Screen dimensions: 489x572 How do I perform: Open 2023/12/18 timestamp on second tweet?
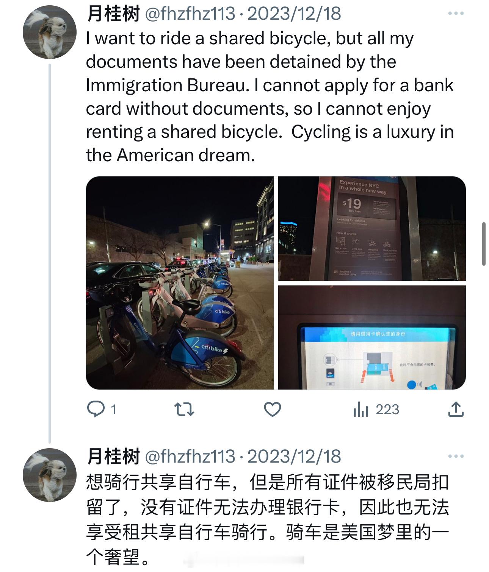pyautogui.click(x=294, y=457)
